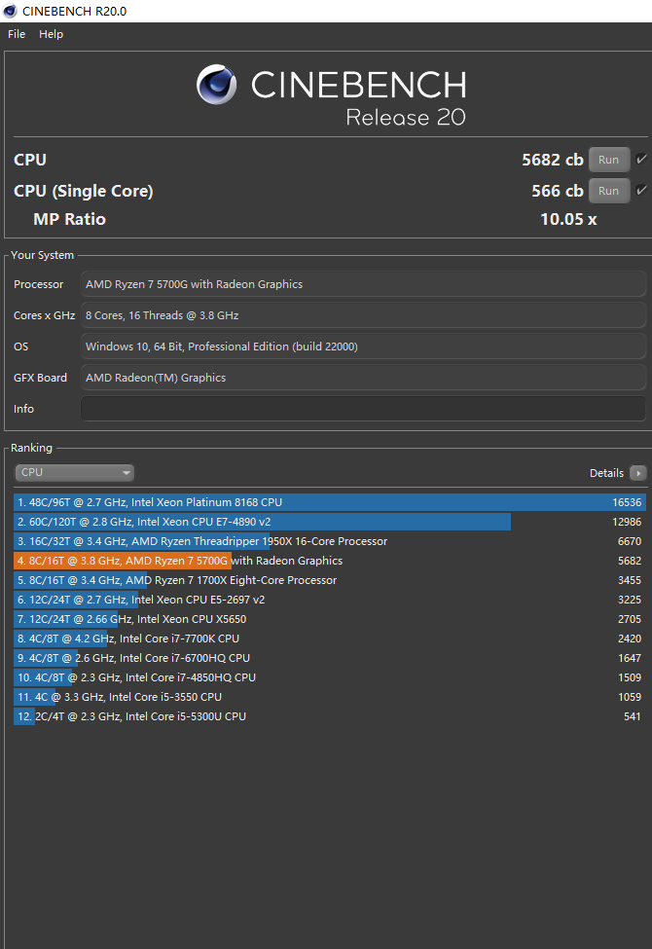Click the CINEBENCH title bar application icon
The height and width of the screenshot is (949, 652).
pos(10,11)
